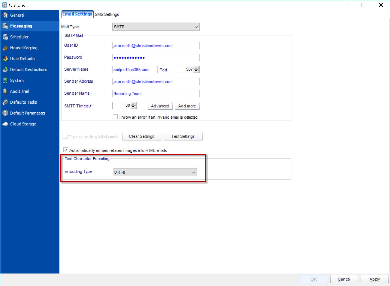390x286 pixels.
Task: Go to House Keeping settings
Action: (x=24, y=48)
